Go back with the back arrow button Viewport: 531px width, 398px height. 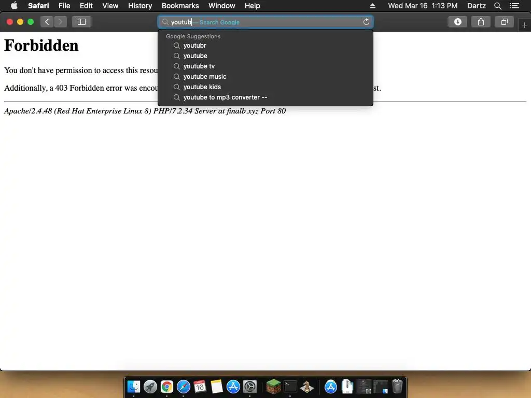point(47,22)
